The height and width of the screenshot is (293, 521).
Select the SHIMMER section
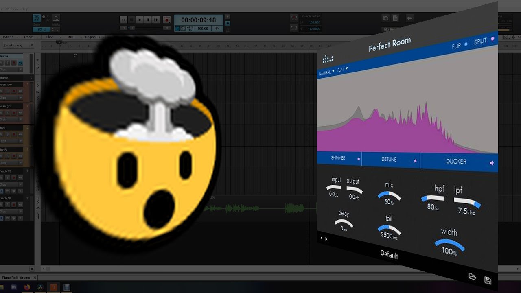[x=338, y=158]
